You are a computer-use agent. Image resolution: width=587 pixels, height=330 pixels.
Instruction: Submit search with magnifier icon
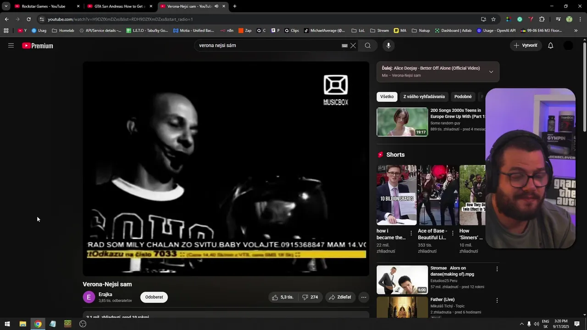coord(368,45)
